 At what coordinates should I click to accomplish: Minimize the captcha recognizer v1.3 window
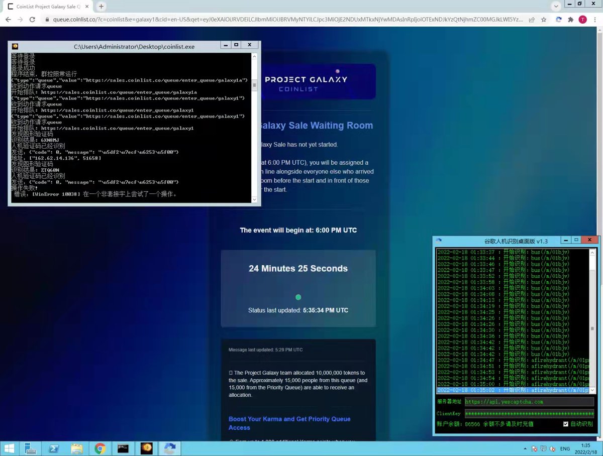(565, 240)
